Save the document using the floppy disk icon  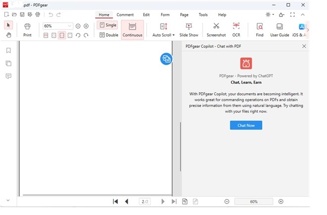(x=22, y=14)
